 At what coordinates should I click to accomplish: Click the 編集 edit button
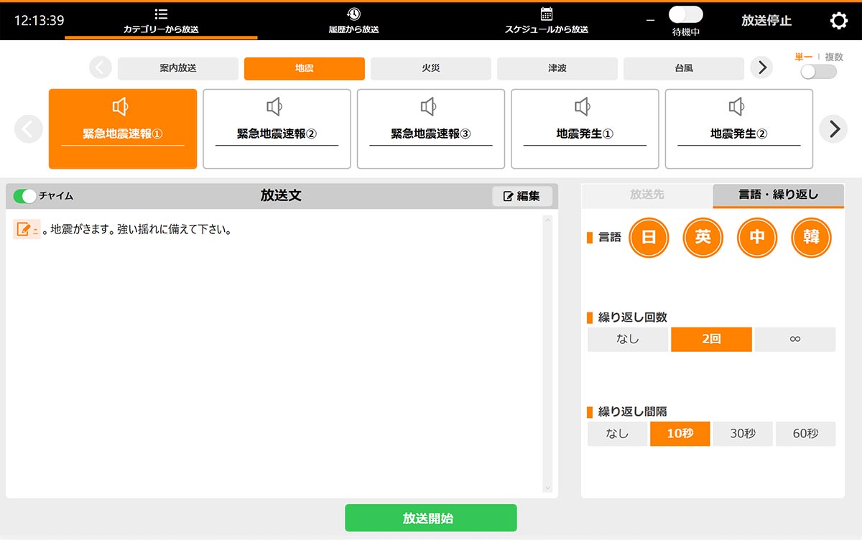click(x=522, y=196)
